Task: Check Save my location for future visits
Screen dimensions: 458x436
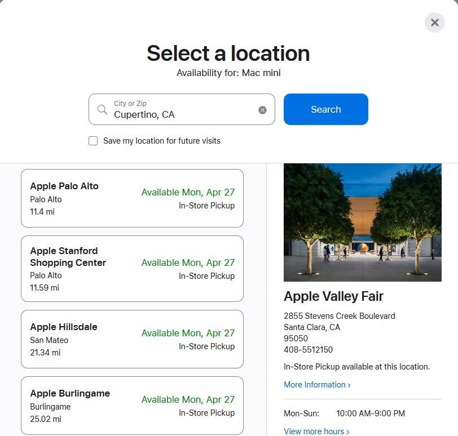Action: (x=93, y=141)
